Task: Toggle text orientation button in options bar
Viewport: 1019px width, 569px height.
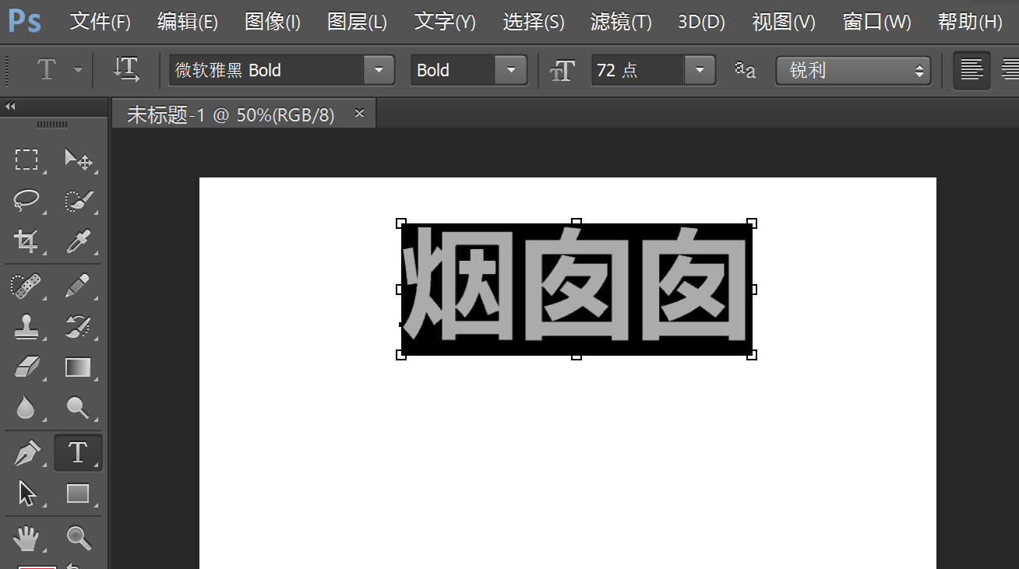Action: pos(126,70)
